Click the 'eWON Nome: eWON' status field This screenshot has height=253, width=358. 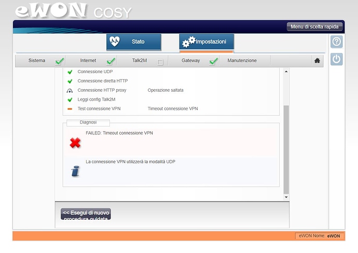click(320, 236)
